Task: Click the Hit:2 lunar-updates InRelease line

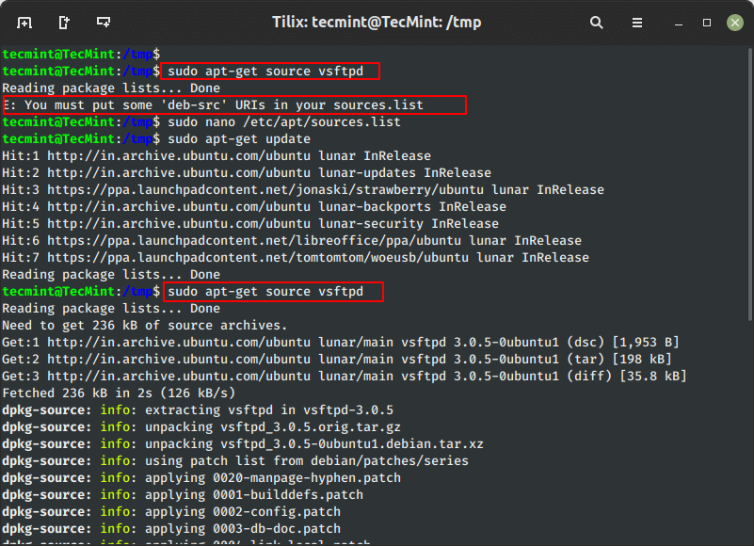Action: click(x=247, y=172)
